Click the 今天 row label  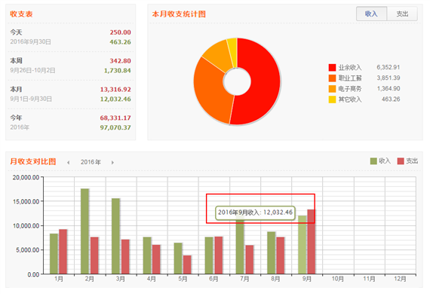(16, 32)
